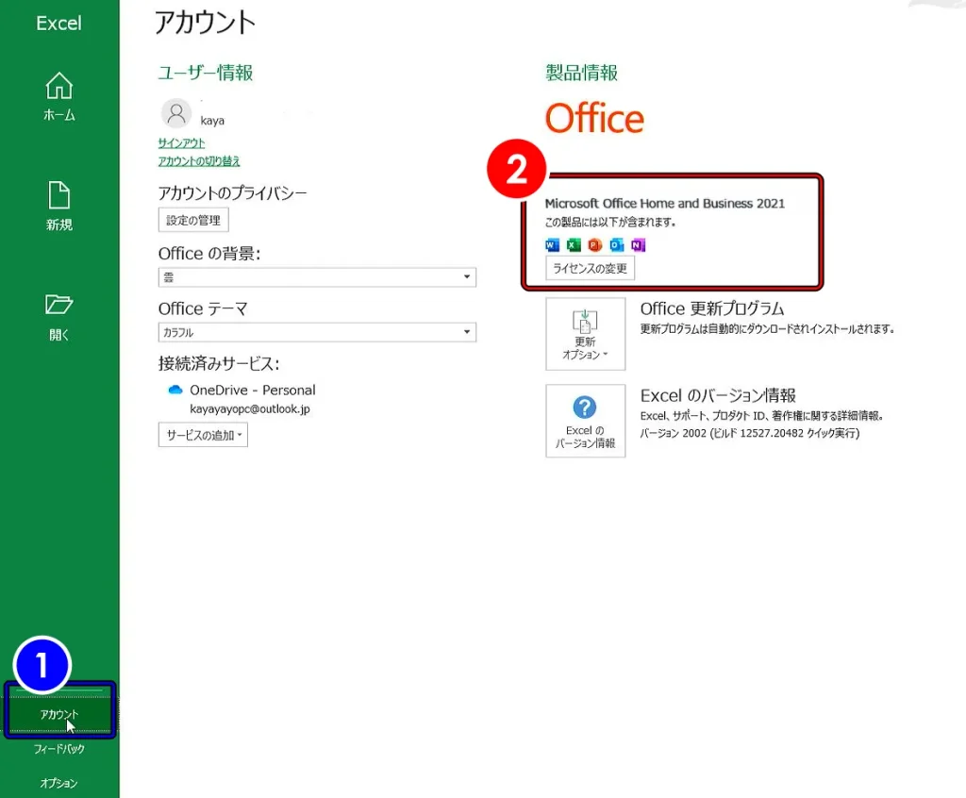Open フィードバック in the sidebar
Screen dimensions: 966x798
59,749
